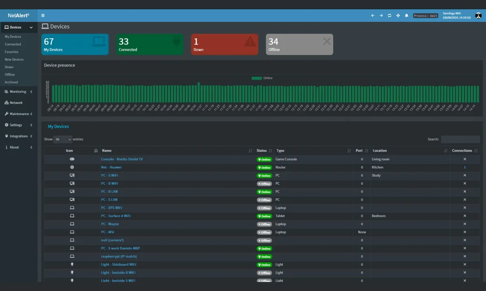This screenshot has height=291, width=486.
Task: Open the entries count dropdown showing 50
Action: [x=63, y=139]
